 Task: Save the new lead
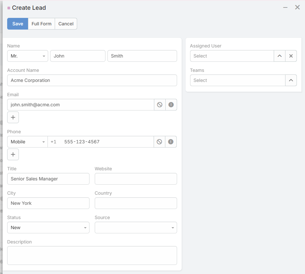(18, 24)
